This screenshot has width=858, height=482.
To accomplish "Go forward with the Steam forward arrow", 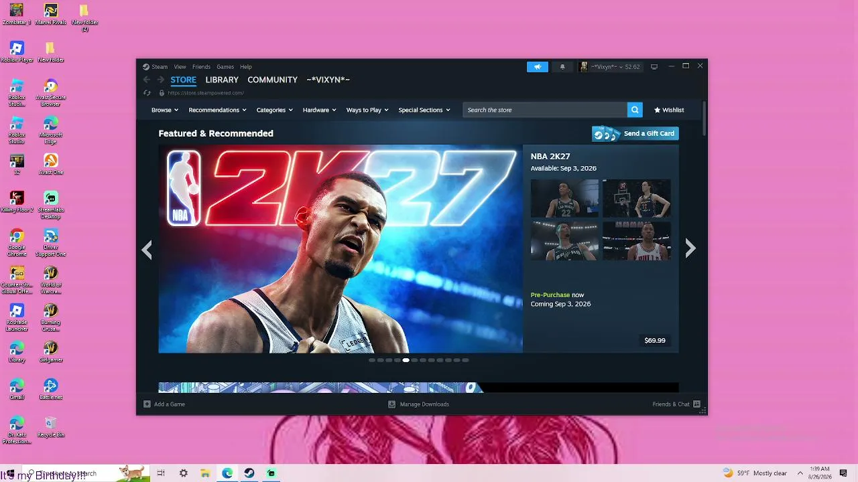I will (161, 80).
